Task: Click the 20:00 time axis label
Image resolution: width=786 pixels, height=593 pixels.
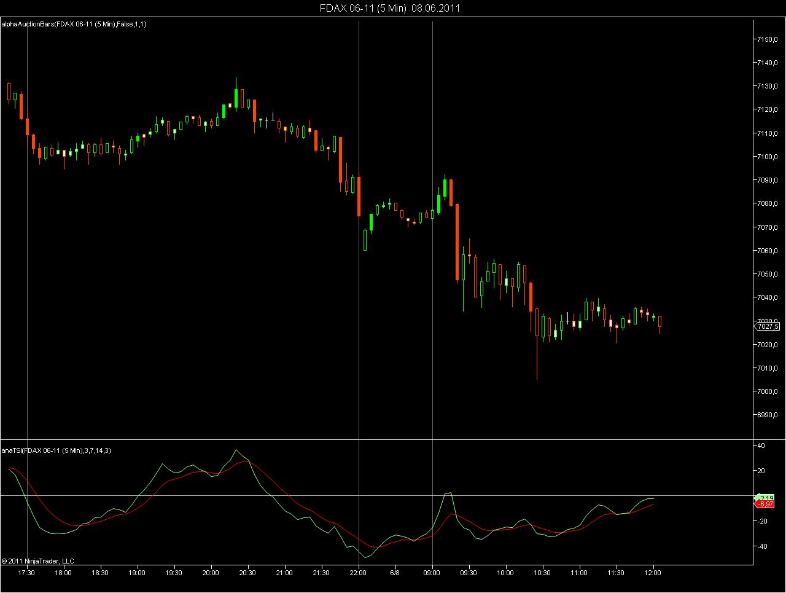Action: (x=211, y=573)
